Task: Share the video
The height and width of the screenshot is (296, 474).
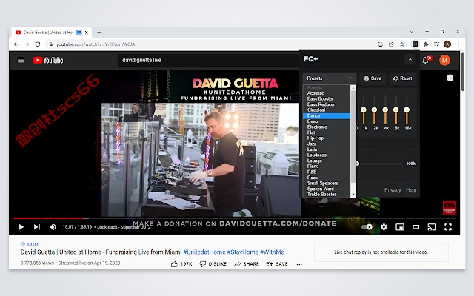Action: (x=247, y=264)
